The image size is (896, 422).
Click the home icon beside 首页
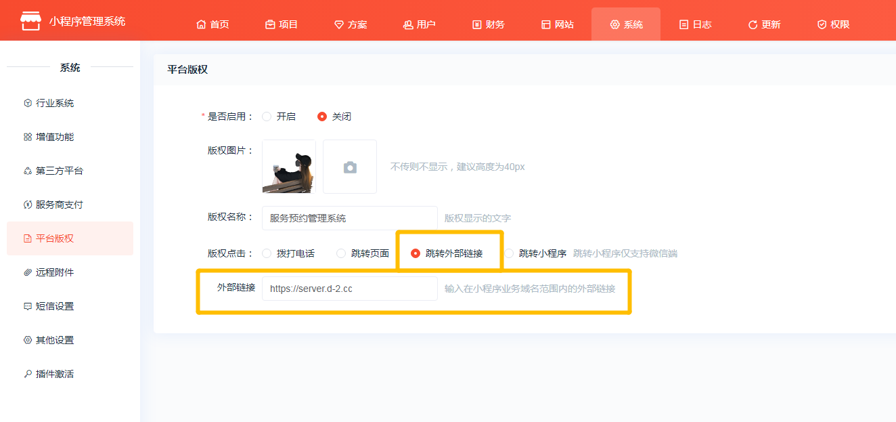click(201, 24)
